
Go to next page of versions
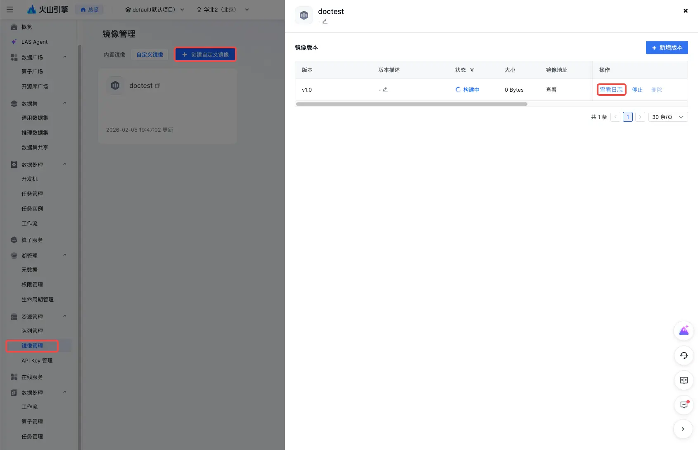pyautogui.click(x=640, y=117)
